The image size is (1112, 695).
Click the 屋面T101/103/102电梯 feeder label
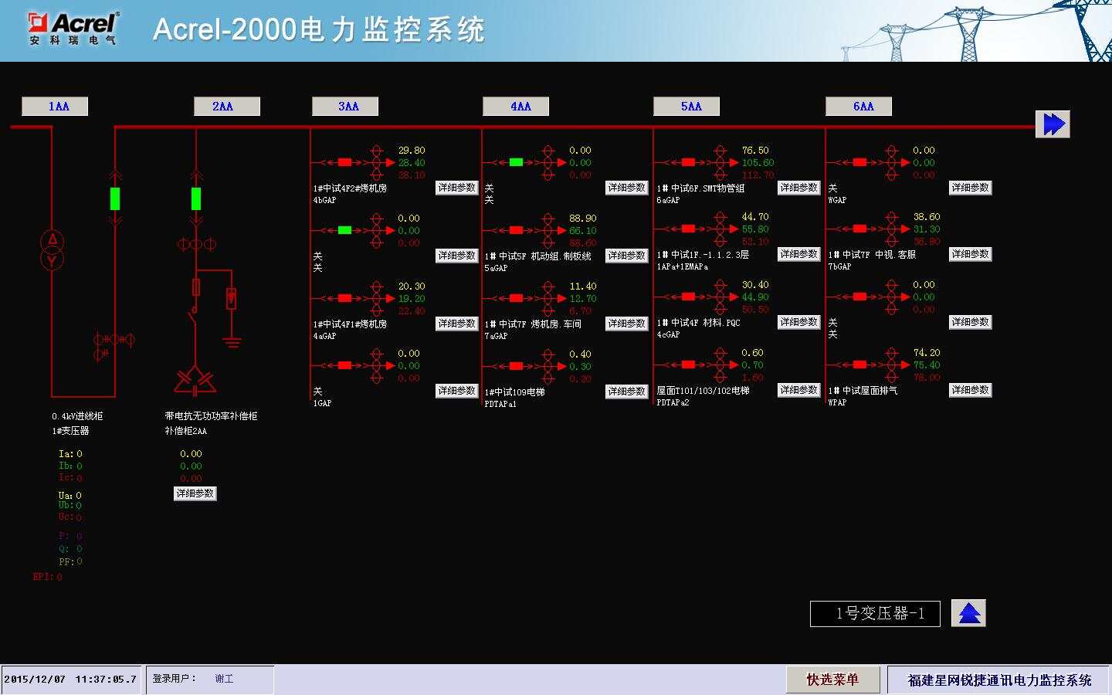[x=703, y=391]
